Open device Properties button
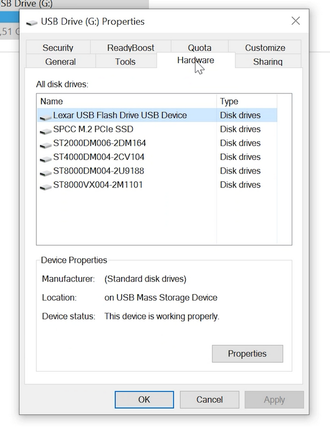 click(x=247, y=354)
